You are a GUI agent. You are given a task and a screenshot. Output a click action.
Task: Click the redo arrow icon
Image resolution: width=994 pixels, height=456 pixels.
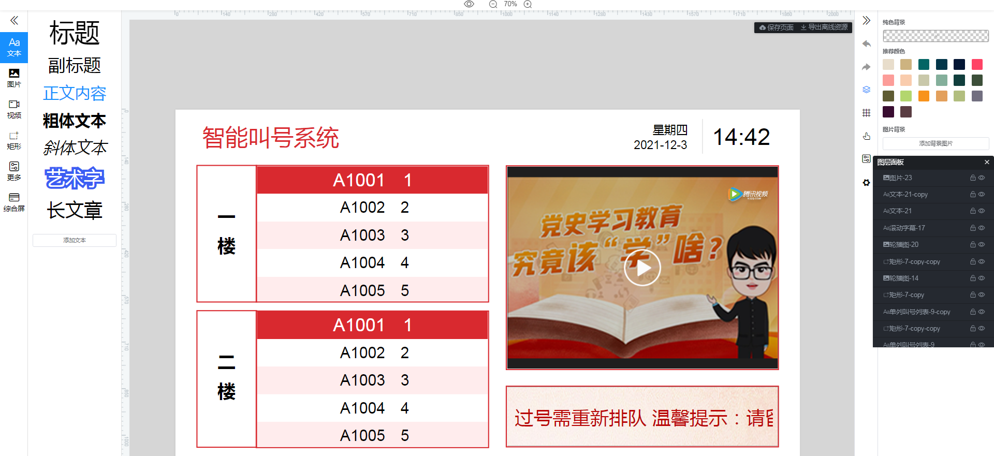tap(866, 67)
